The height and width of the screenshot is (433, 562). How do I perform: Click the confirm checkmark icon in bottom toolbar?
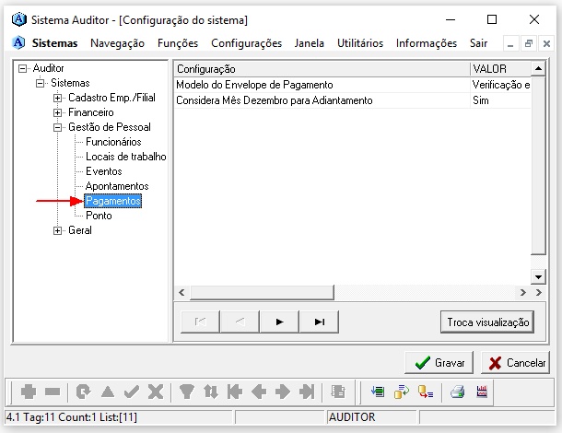132,392
